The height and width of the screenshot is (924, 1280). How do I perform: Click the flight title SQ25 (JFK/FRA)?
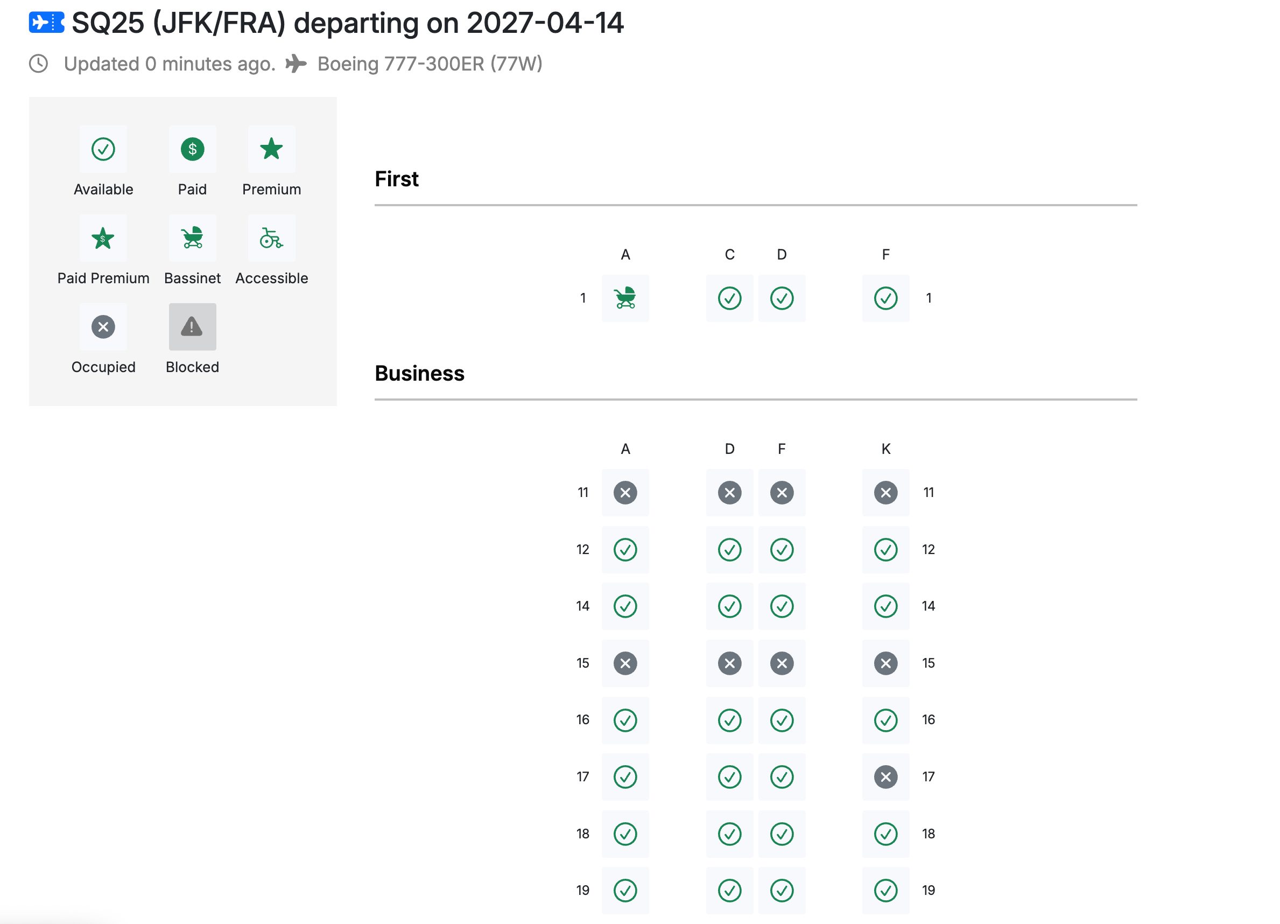(179, 23)
